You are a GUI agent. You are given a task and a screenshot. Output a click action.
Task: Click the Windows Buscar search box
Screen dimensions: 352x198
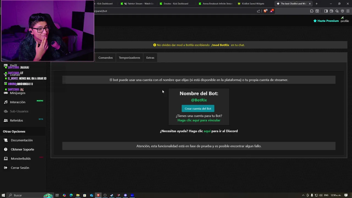pos(30,195)
